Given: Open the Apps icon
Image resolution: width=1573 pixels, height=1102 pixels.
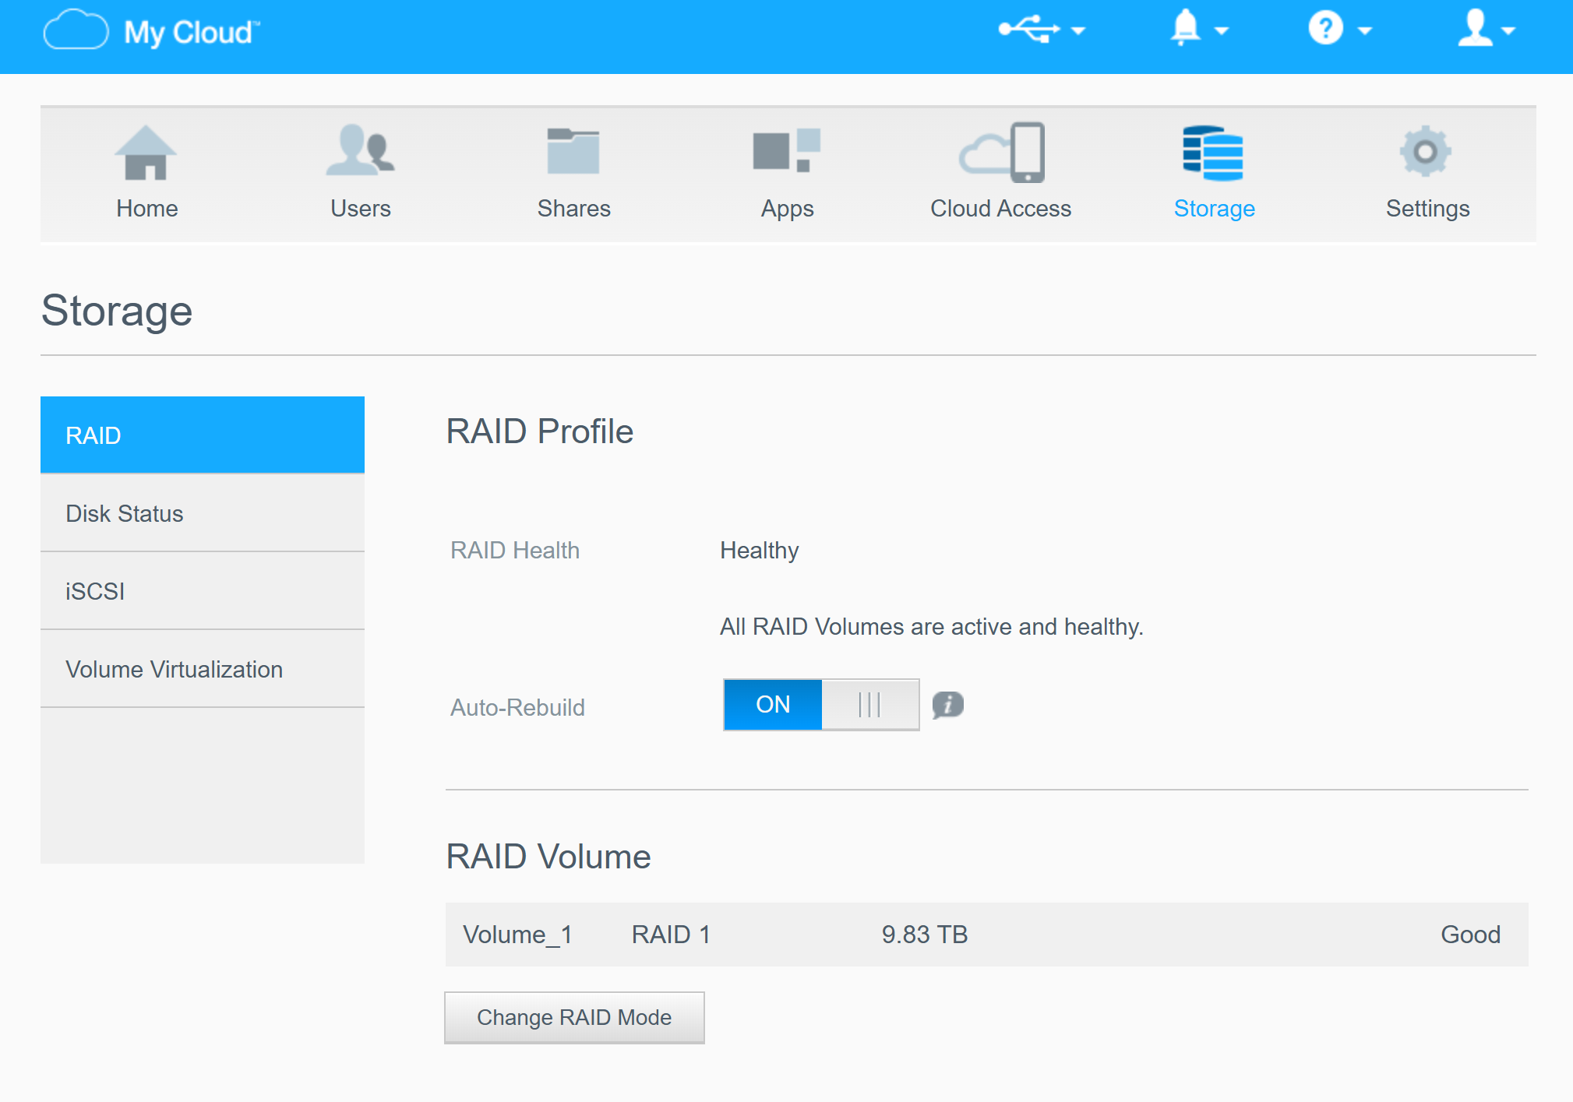Looking at the screenshot, I should 787,150.
